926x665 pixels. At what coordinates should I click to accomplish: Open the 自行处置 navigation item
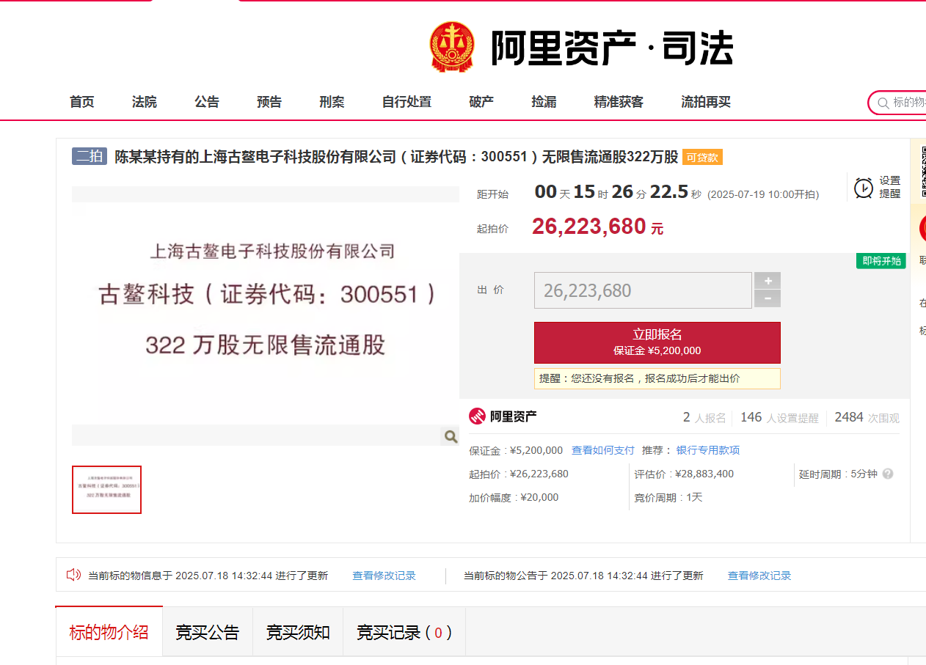pos(407,102)
